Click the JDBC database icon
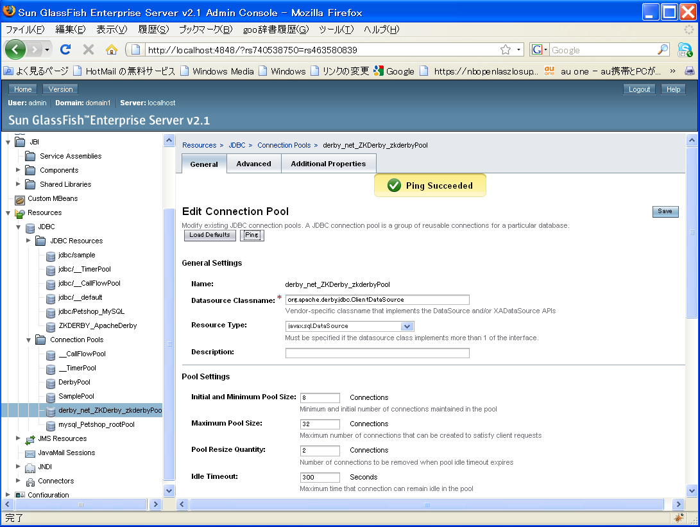Screen dimensions: 700x527 click(30, 227)
